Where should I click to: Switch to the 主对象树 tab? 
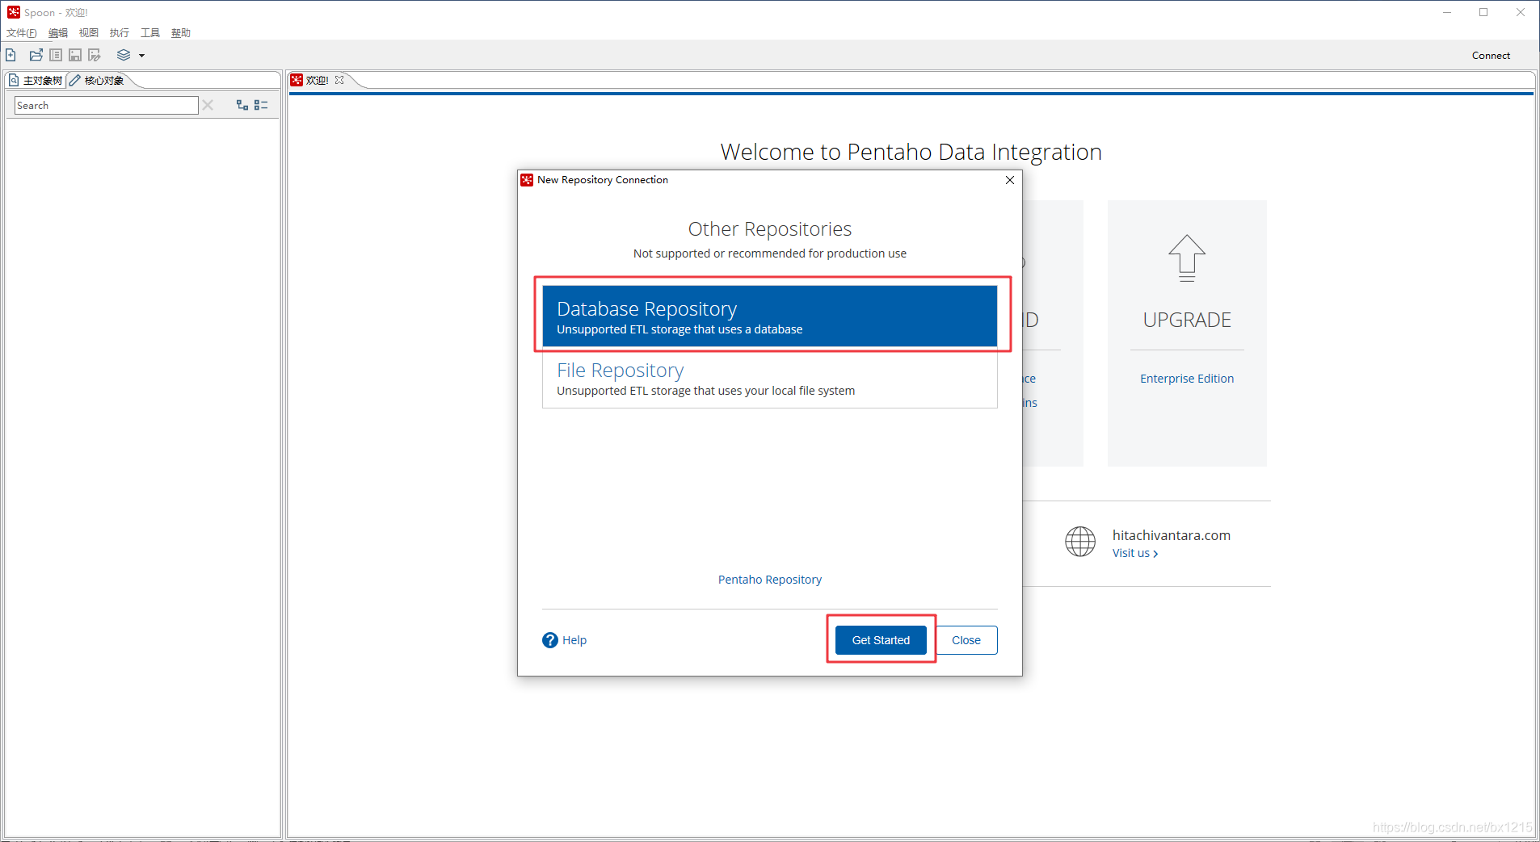click(36, 80)
